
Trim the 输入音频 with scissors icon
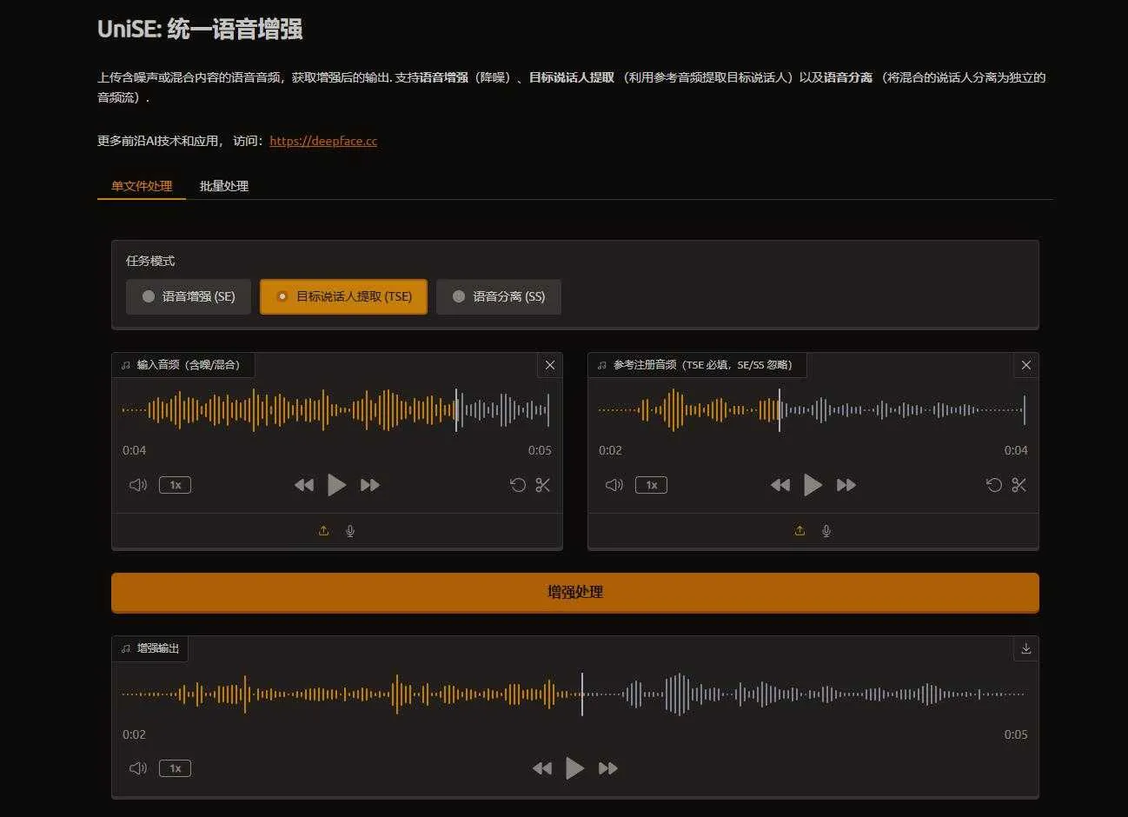(543, 485)
